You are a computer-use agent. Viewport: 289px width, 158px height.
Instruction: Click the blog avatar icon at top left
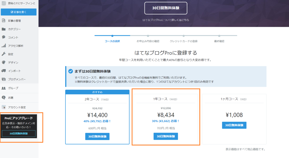coord(4,3)
